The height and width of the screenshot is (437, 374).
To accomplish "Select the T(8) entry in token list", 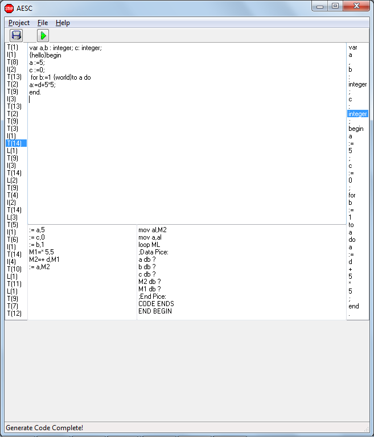I will click(13, 62).
